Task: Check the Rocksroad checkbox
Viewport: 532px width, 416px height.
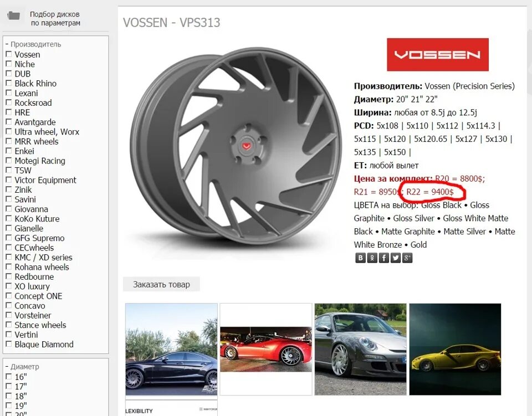Action: click(x=9, y=102)
